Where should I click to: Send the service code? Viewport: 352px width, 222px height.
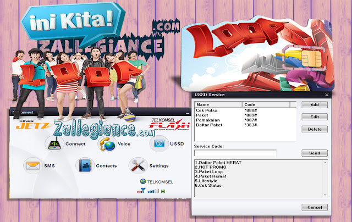click(x=315, y=153)
